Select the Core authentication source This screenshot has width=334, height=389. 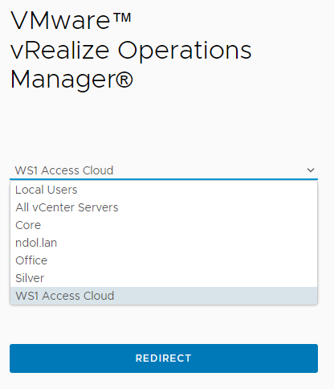164,225
